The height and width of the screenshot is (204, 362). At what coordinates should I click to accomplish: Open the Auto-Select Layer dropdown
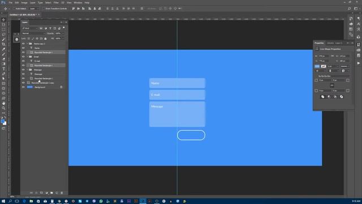pyautogui.click(x=34, y=8)
